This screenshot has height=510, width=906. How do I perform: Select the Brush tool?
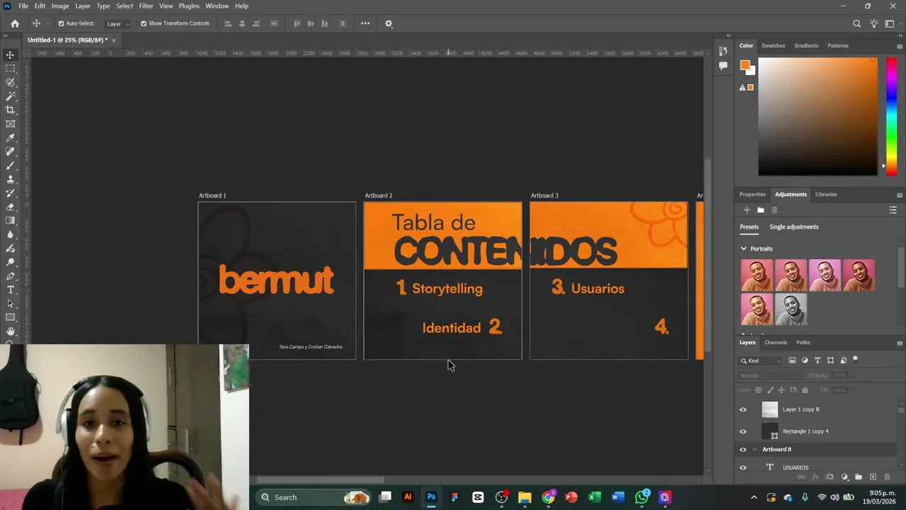pyautogui.click(x=10, y=165)
